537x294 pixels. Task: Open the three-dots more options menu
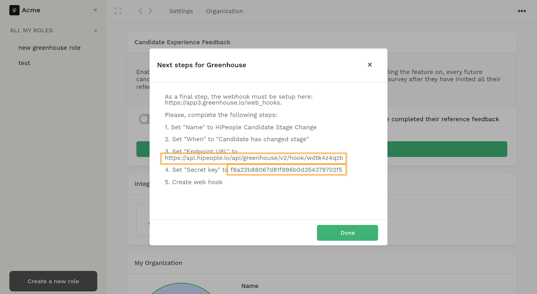click(522, 11)
